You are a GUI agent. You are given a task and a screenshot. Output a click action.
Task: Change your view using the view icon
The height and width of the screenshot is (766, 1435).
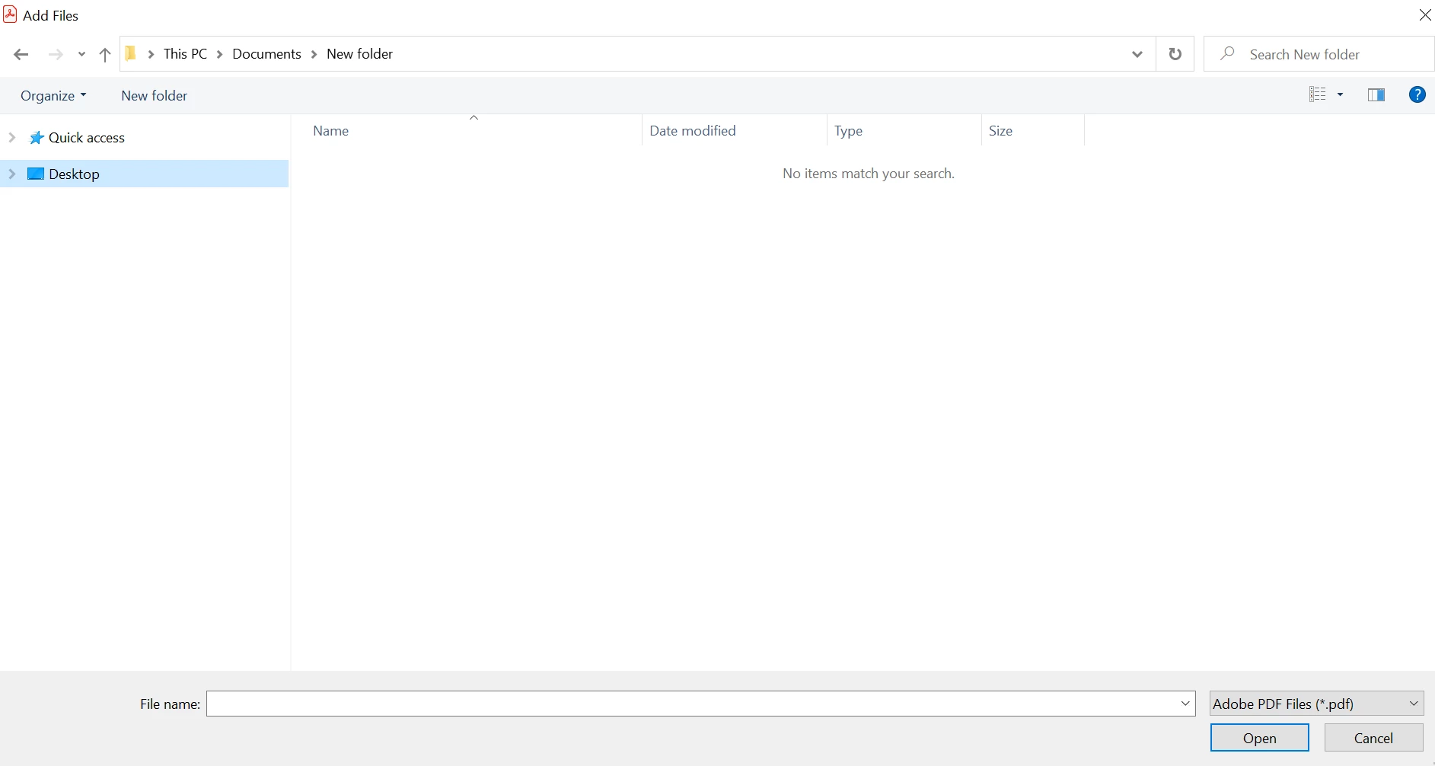1318,94
